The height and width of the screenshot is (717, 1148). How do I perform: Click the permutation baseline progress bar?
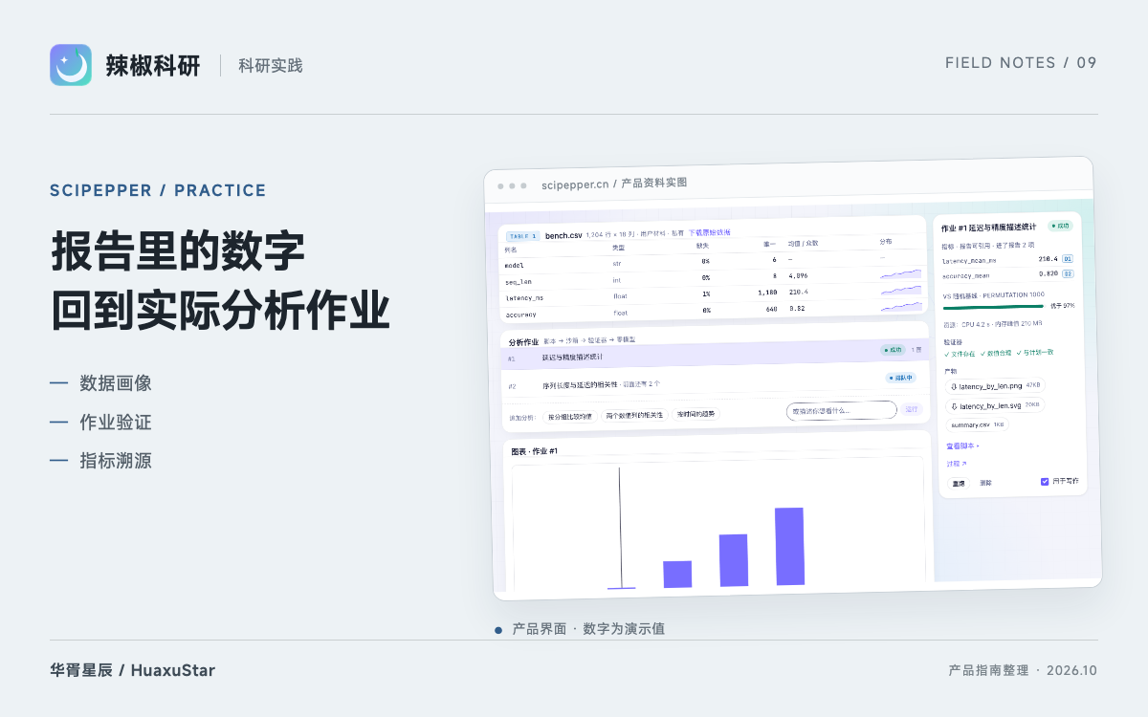pyautogui.click(x=993, y=307)
